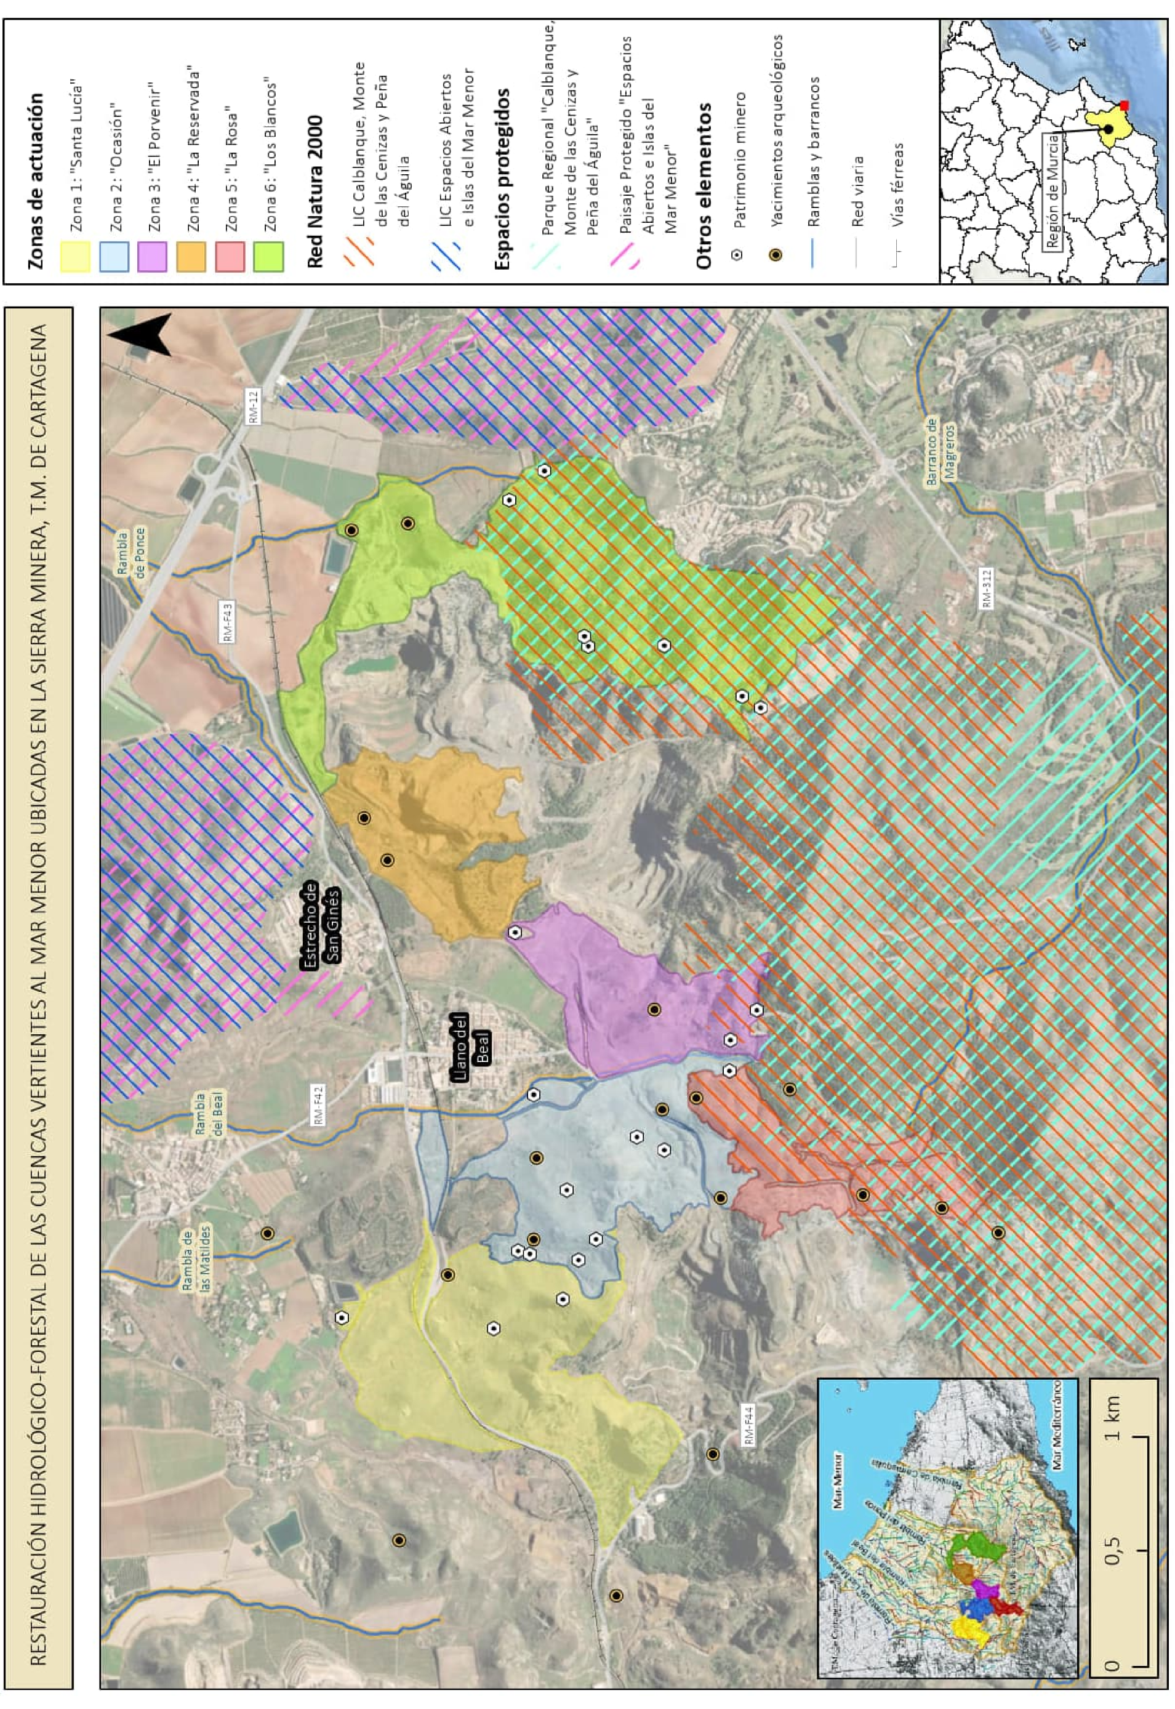The width and height of the screenshot is (1175, 1709).
Task: Click the 'Rambla del Beal' map label
Action: coord(209,1114)
